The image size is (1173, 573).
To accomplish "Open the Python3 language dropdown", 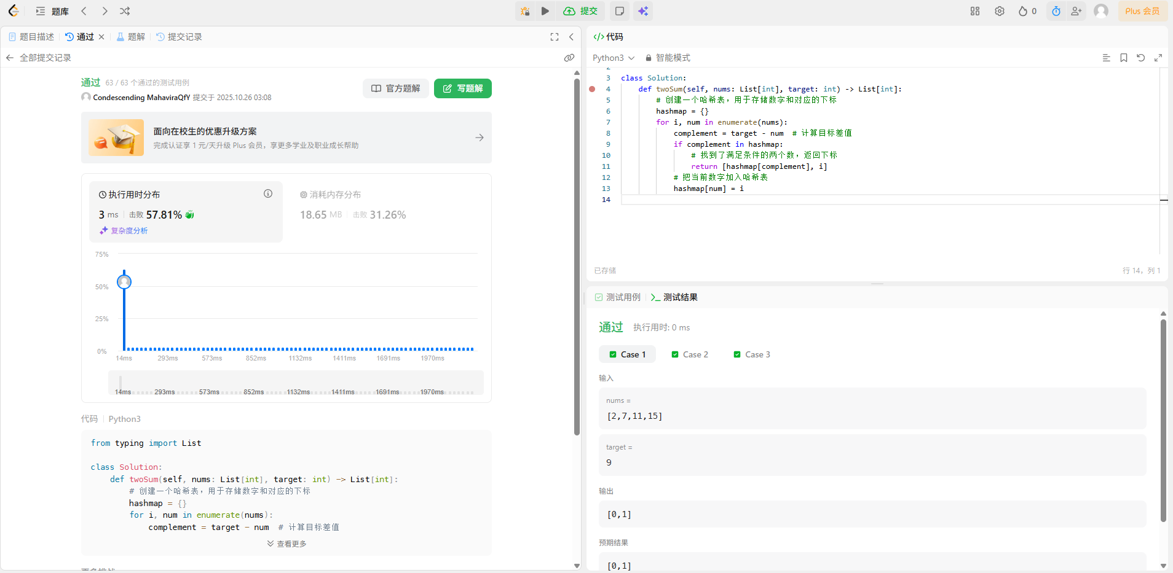I will pyautogui.click(x=613, y=58).
